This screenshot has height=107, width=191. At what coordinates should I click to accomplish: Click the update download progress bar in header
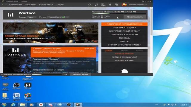click(119, 14)
